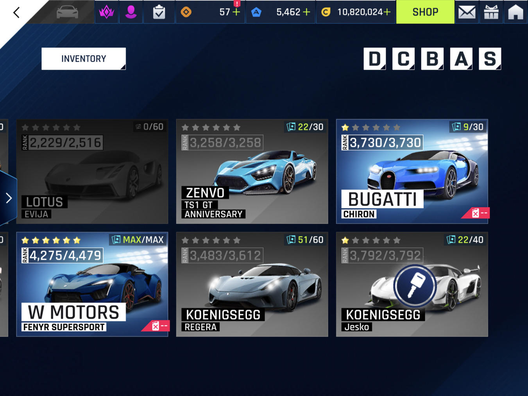Tap the Bugatti Chiron no-fuel badge
The width and height of the screenshot is (528, 396).
(476, 213)
